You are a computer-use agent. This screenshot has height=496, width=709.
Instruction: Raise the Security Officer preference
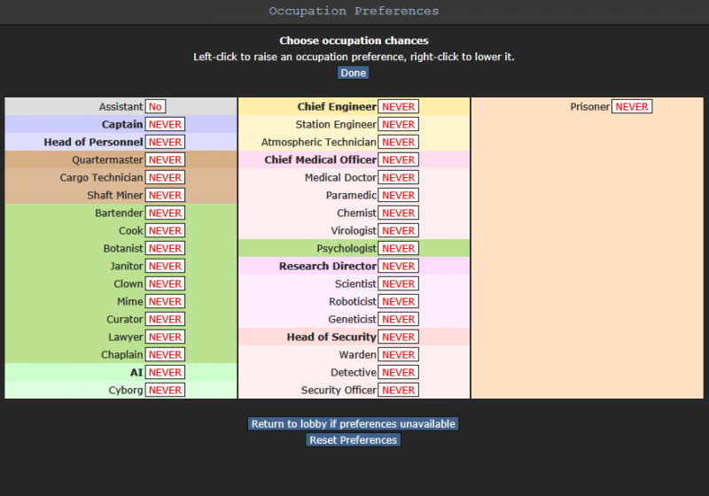[x=399, y=390]
